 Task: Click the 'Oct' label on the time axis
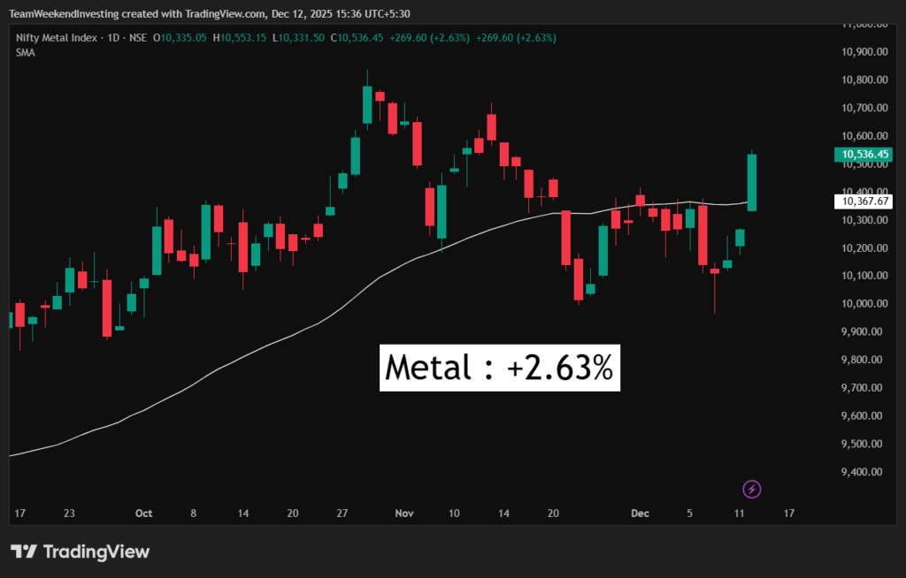point(144,513)
